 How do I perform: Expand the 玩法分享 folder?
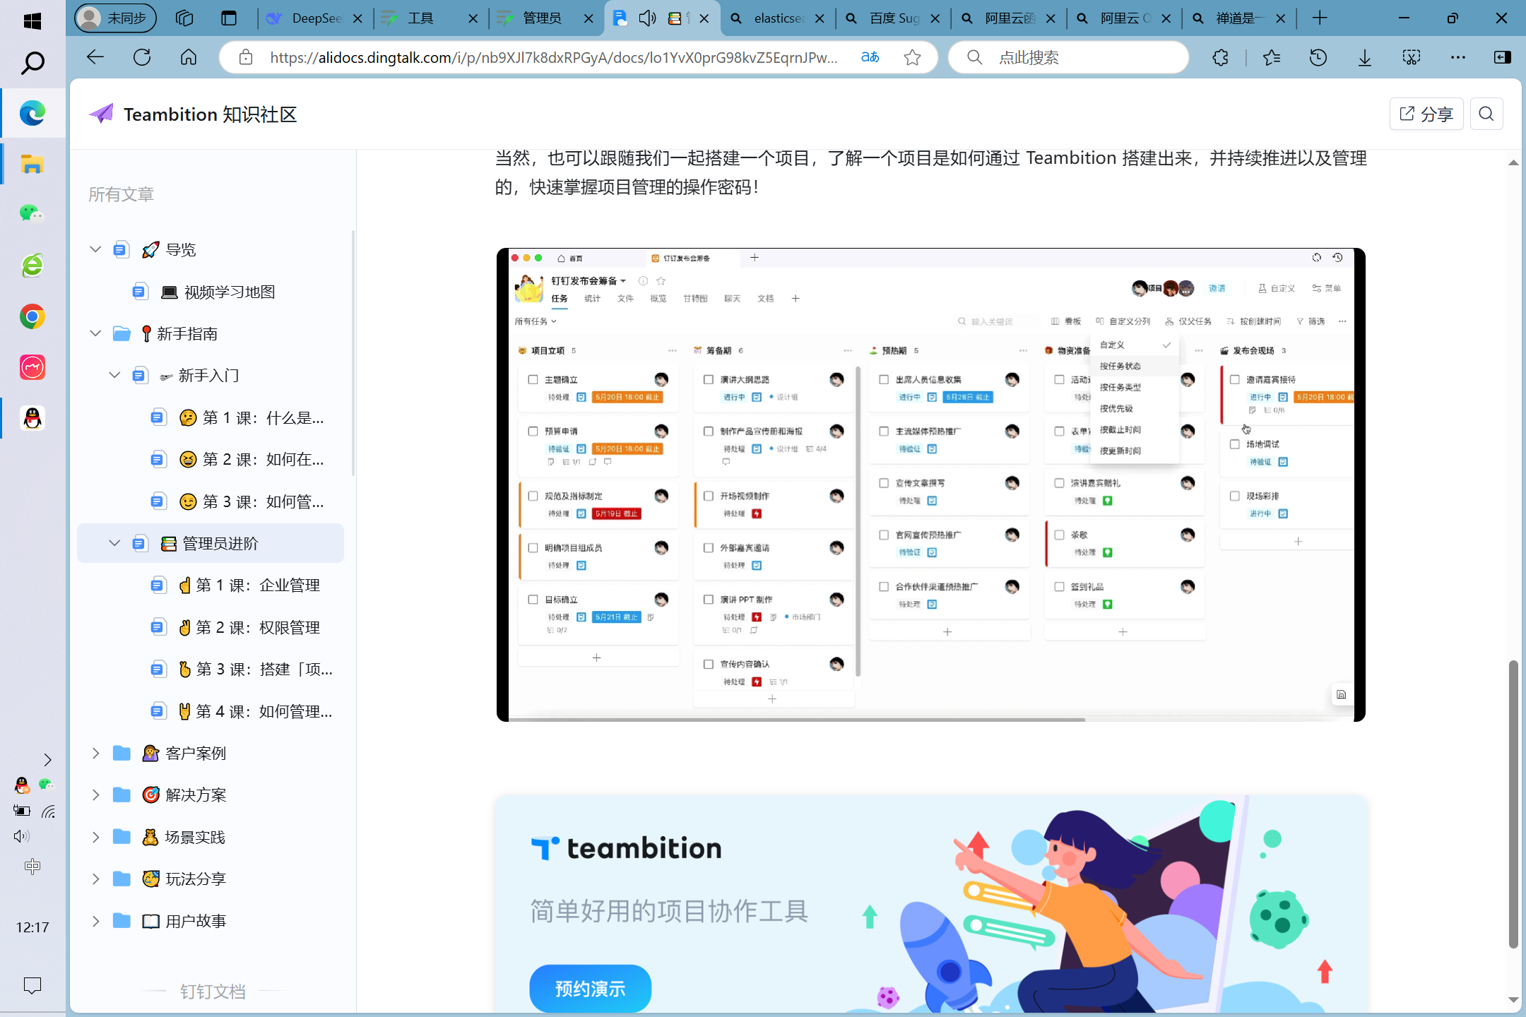95,879
